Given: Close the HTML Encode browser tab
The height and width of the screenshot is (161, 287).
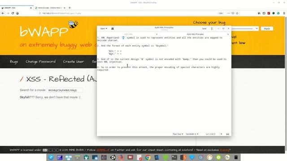Looking at the screenshot, I should (65, 8).
